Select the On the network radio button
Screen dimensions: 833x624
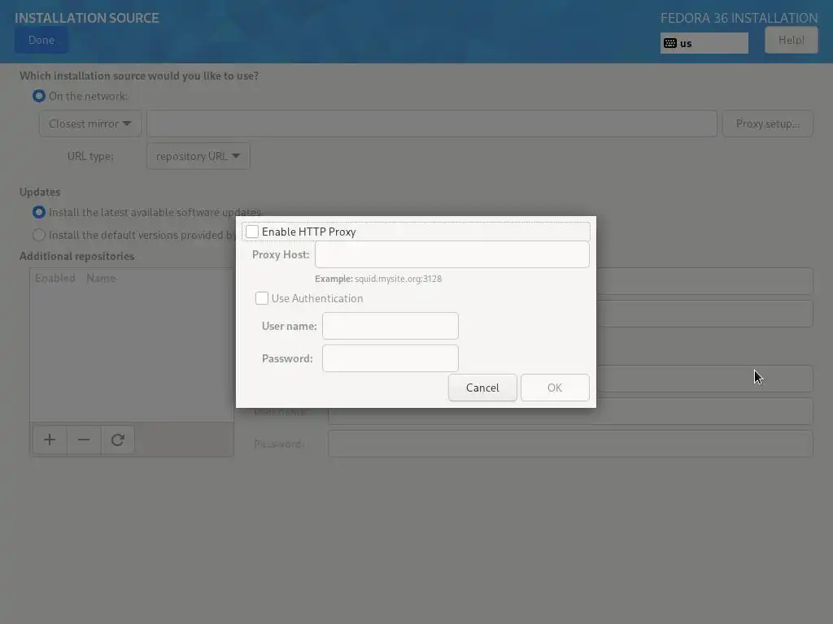point(39,96)
